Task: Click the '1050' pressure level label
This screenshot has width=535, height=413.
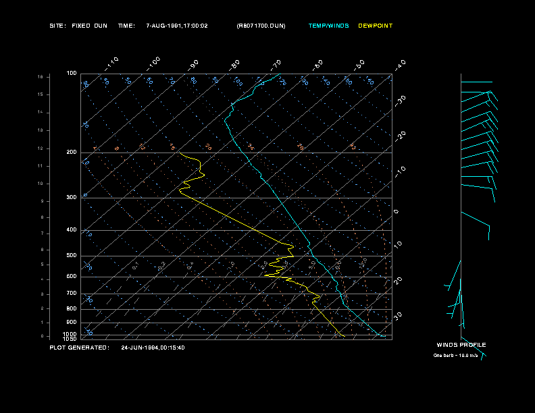Action: [70, 339]
